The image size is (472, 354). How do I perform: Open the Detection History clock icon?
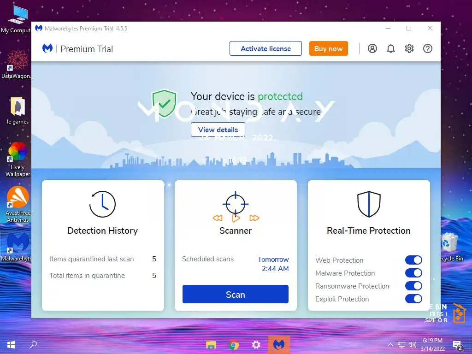click(x=102, y=204)
